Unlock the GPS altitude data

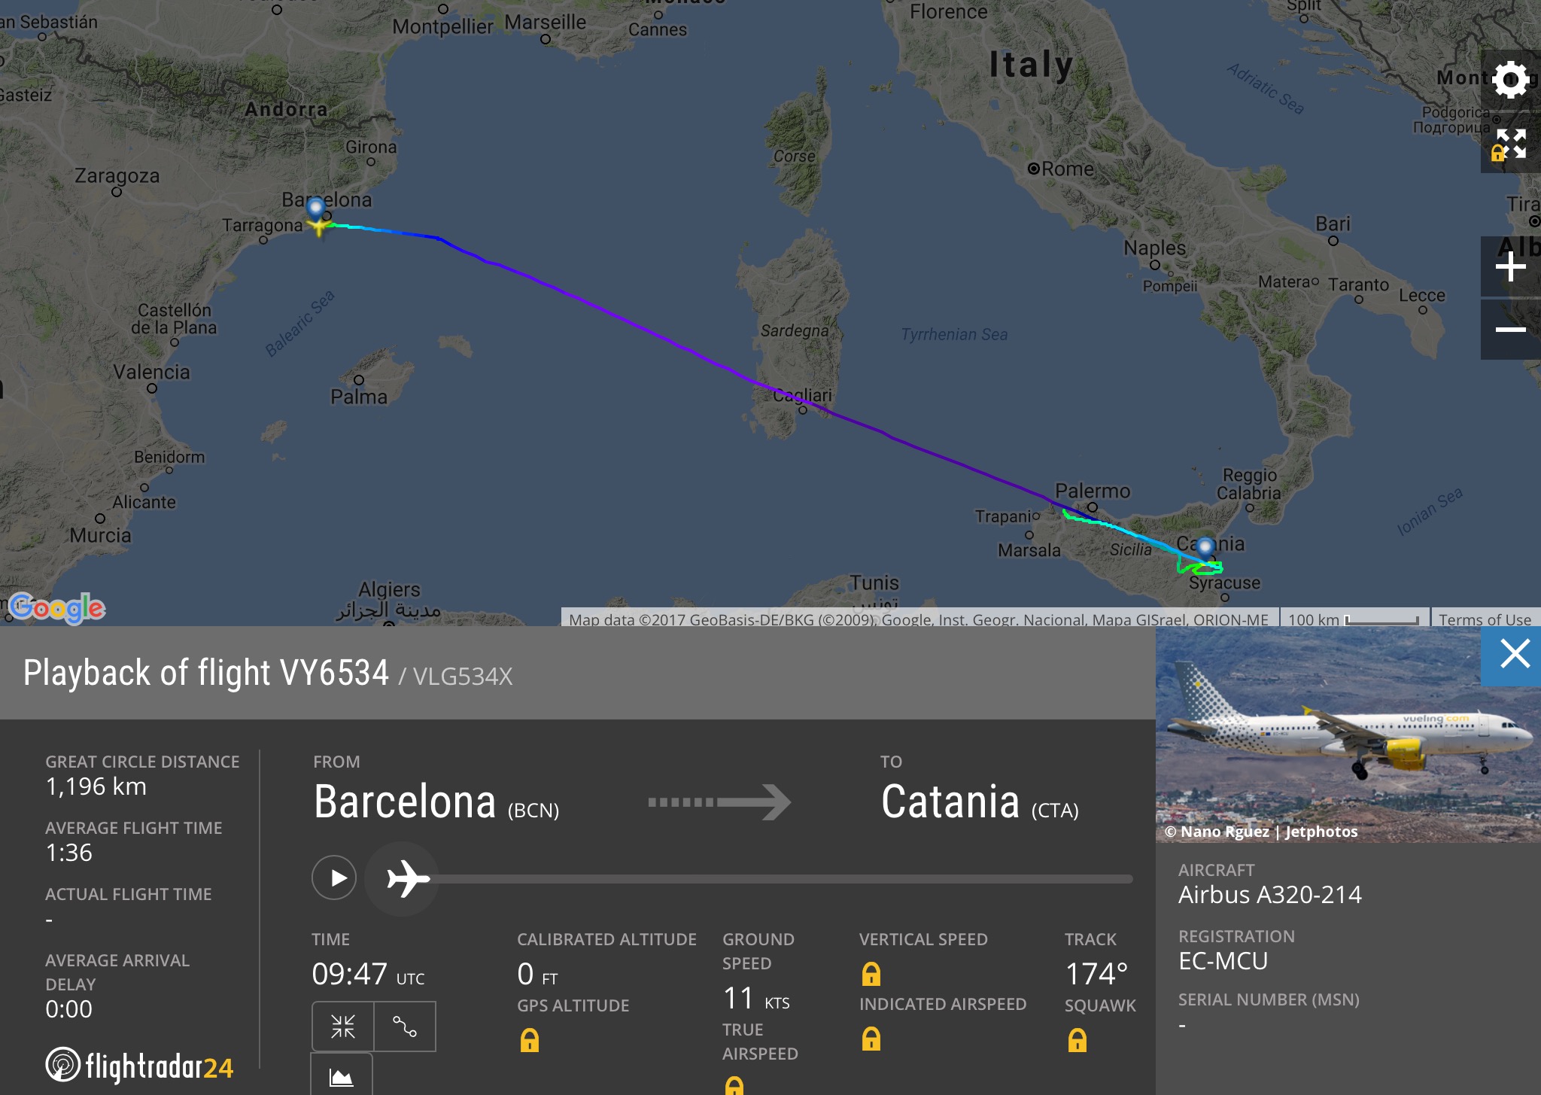530,1040
